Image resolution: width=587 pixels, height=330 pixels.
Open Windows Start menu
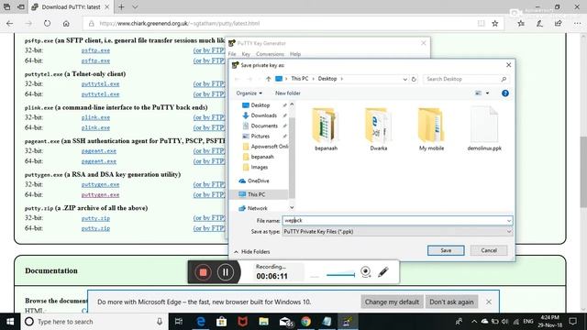click(x=10, y=322)
